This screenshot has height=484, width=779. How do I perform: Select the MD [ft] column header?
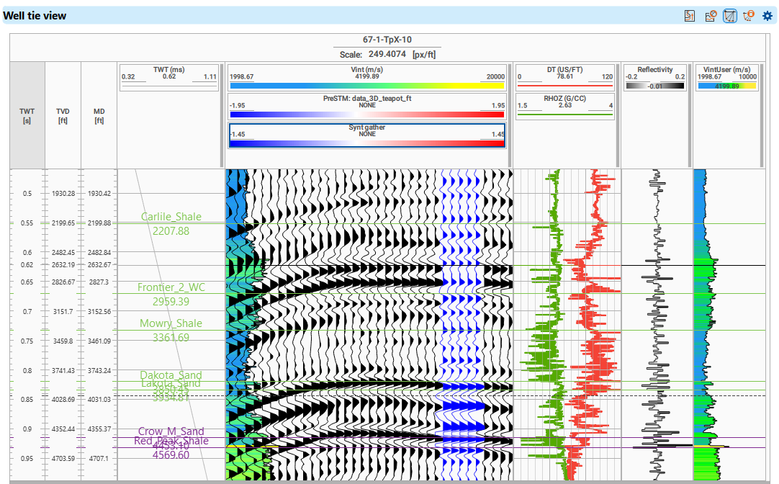(99, 115)
